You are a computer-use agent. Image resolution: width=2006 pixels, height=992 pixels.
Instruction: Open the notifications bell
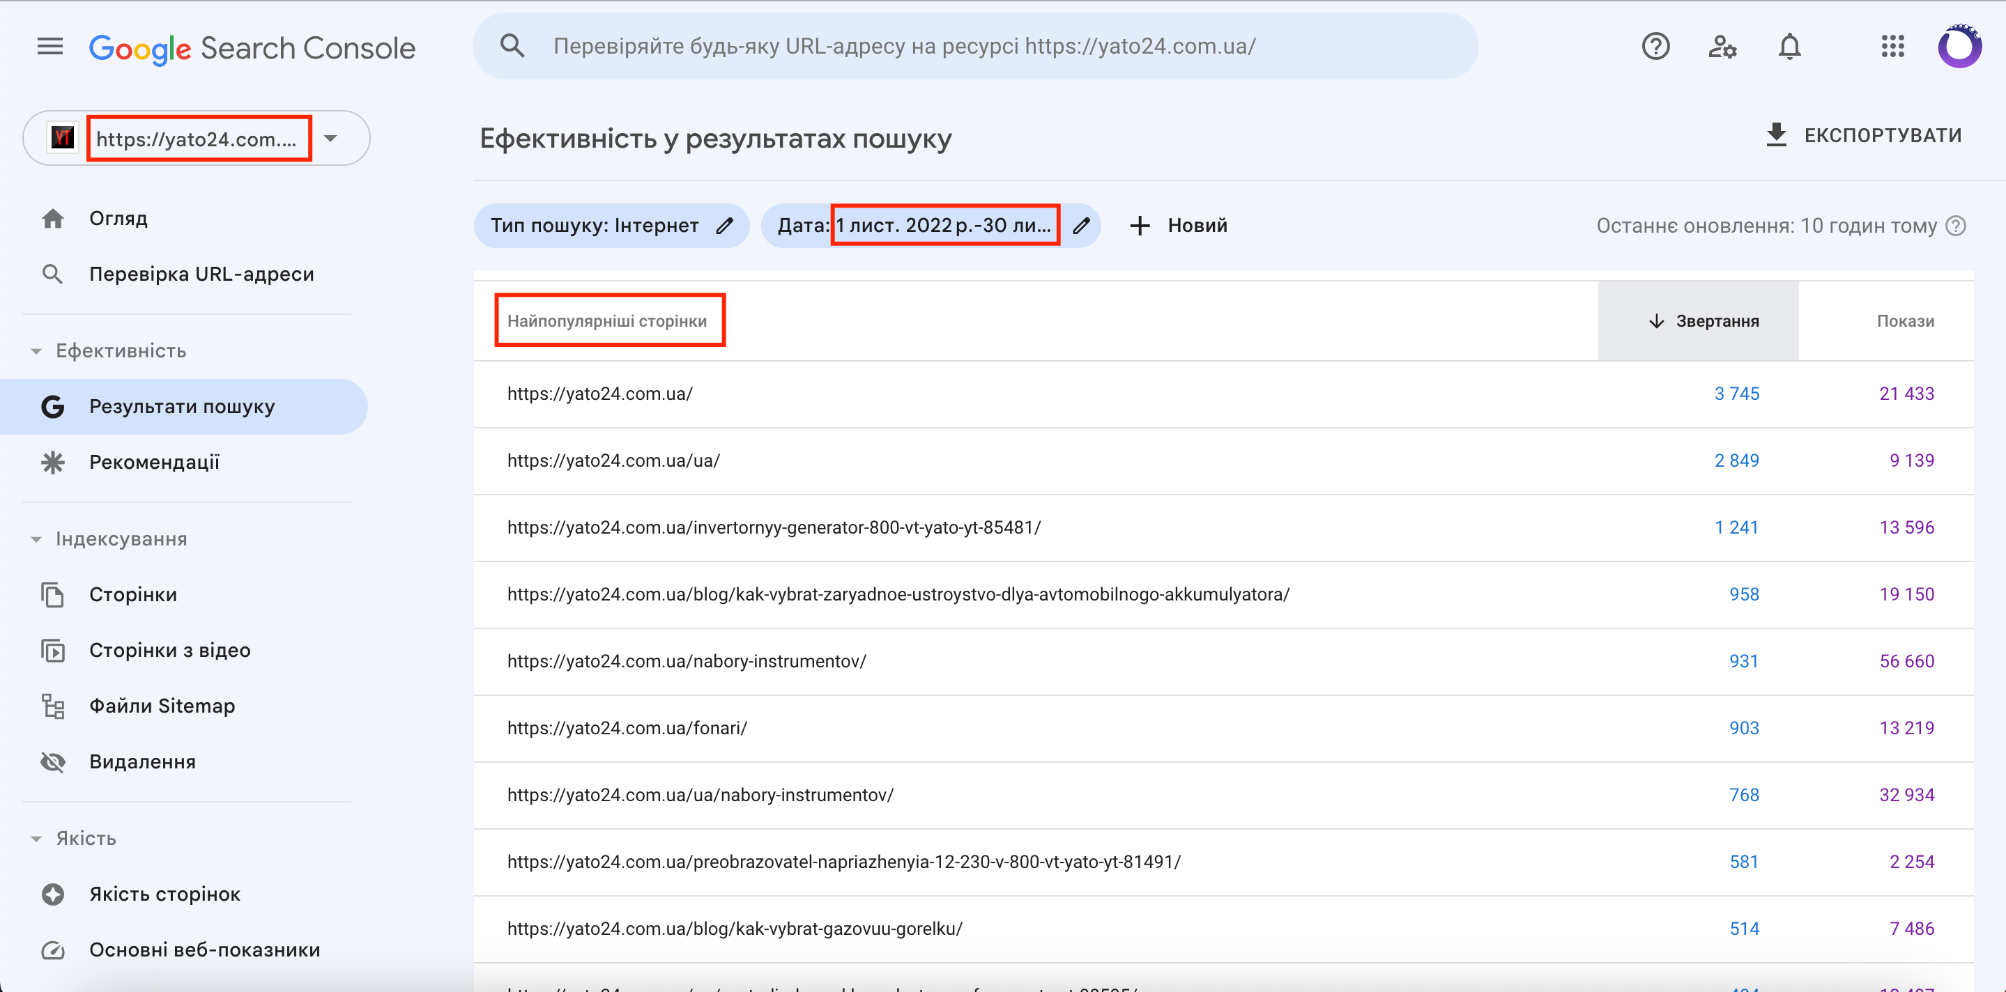click(1789, 47)
